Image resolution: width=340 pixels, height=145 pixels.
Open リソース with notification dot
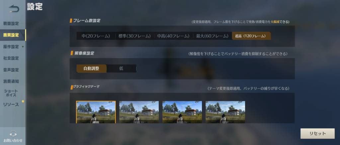(11, 105)
